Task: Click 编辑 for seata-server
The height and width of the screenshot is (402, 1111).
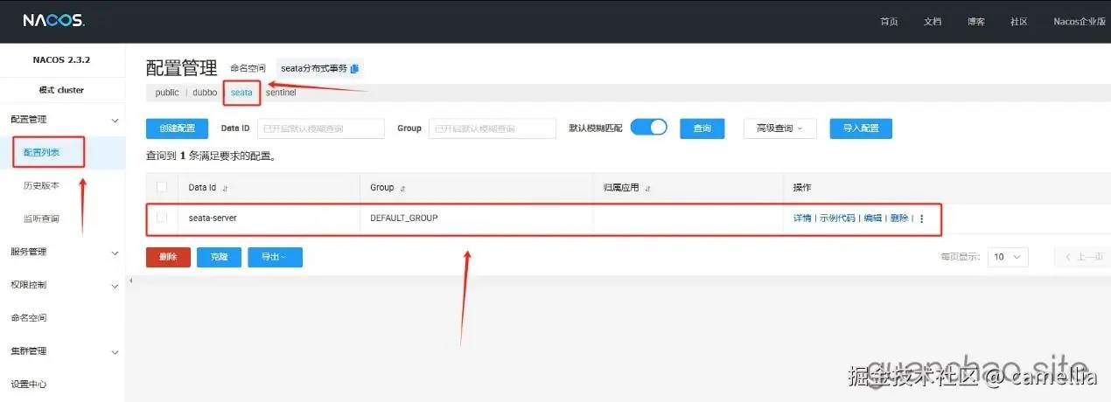Action: (x=873, y=218)
